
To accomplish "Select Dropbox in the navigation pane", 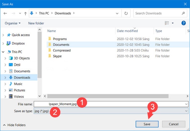I will pos(18,43).
